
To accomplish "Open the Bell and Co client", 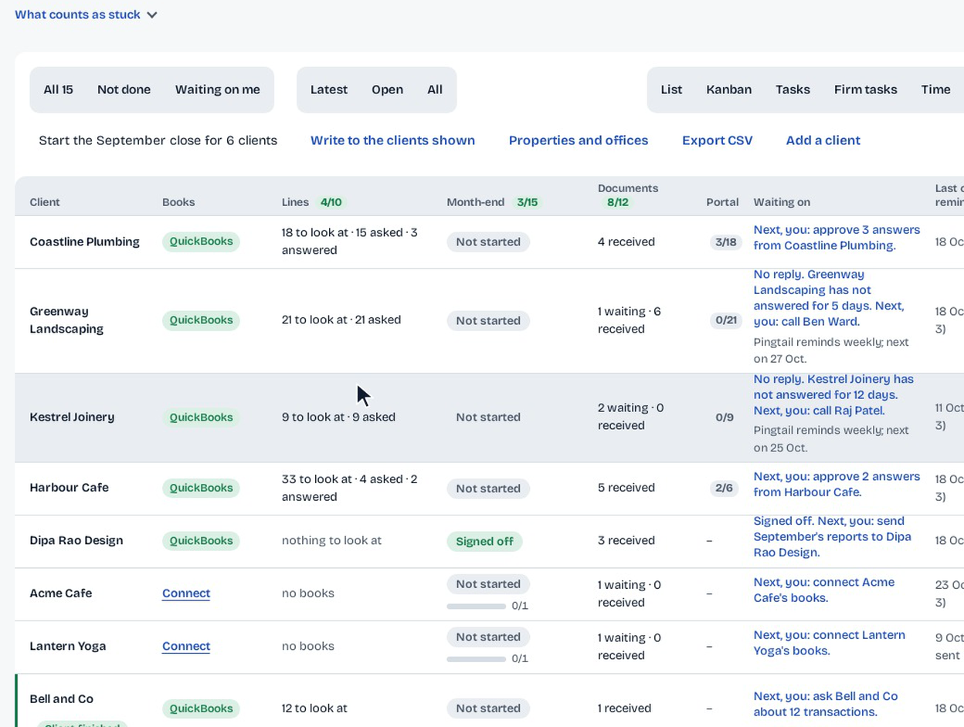I will click(61, 699).
